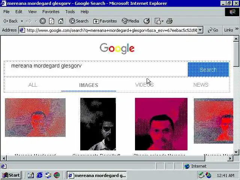Viewport: 240px width, 180px height.
Task: Click the horizontal scrollbar right arrow
Action: click(230, 158)
